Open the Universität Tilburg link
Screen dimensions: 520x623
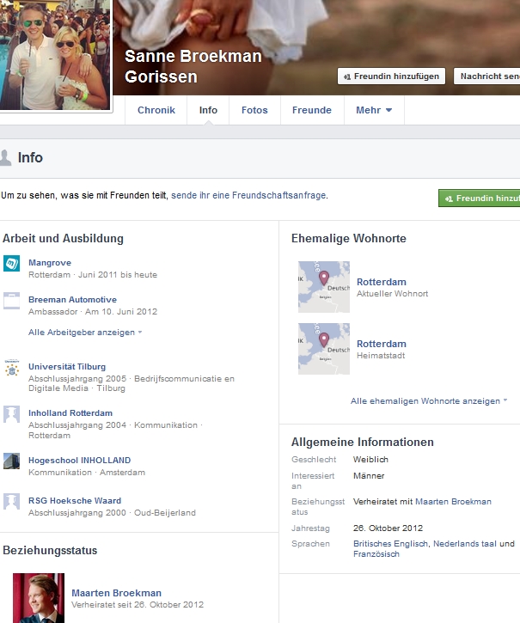67,367
